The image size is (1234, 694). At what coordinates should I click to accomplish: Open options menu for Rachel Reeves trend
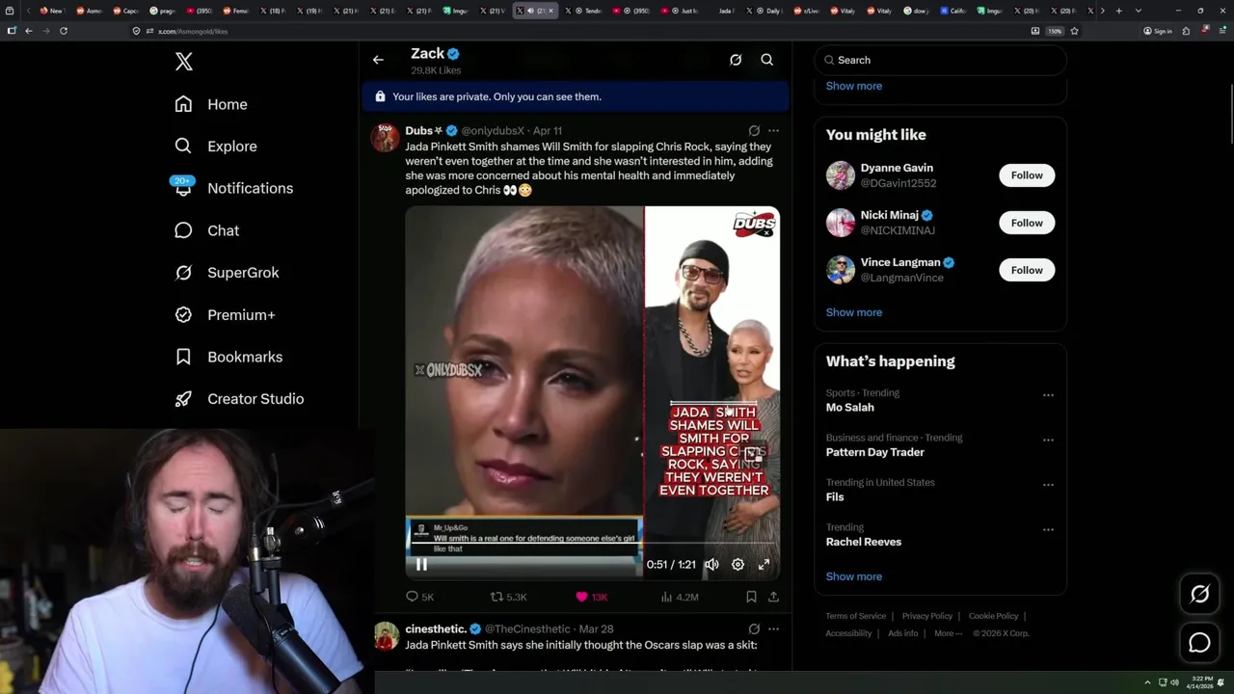click(1048, 529)
